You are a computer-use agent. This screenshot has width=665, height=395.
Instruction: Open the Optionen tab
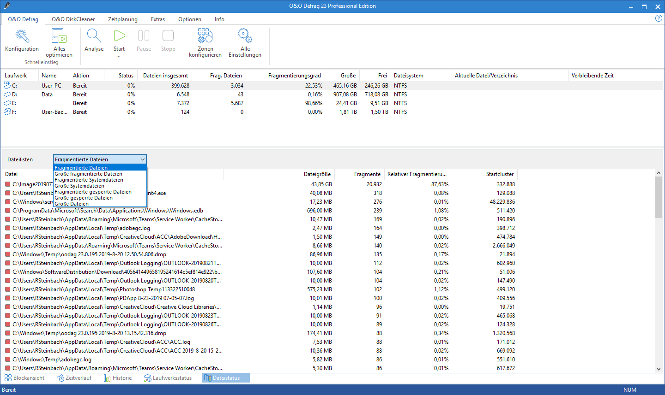pyautogui.click(x=190, y=19)
